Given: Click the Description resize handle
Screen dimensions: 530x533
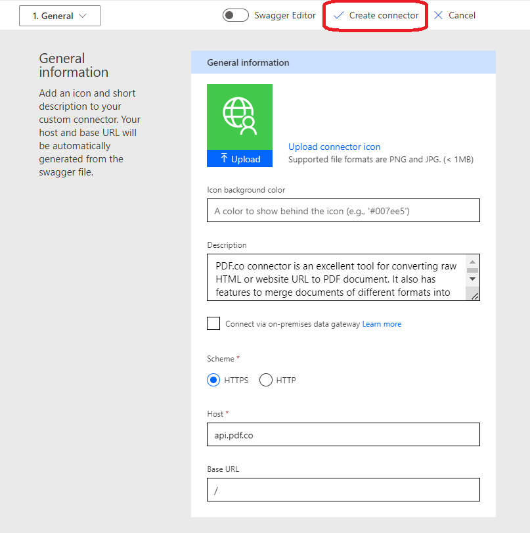Looking at the screenshot, I should click(x=475, y=296).
